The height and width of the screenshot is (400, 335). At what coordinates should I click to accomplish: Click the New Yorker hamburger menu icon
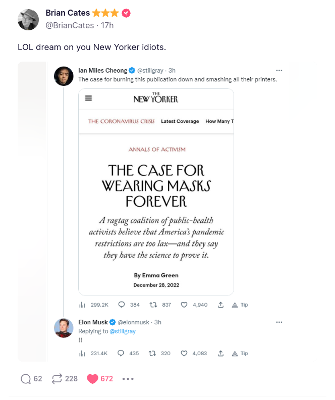click(x=89, y=98)
